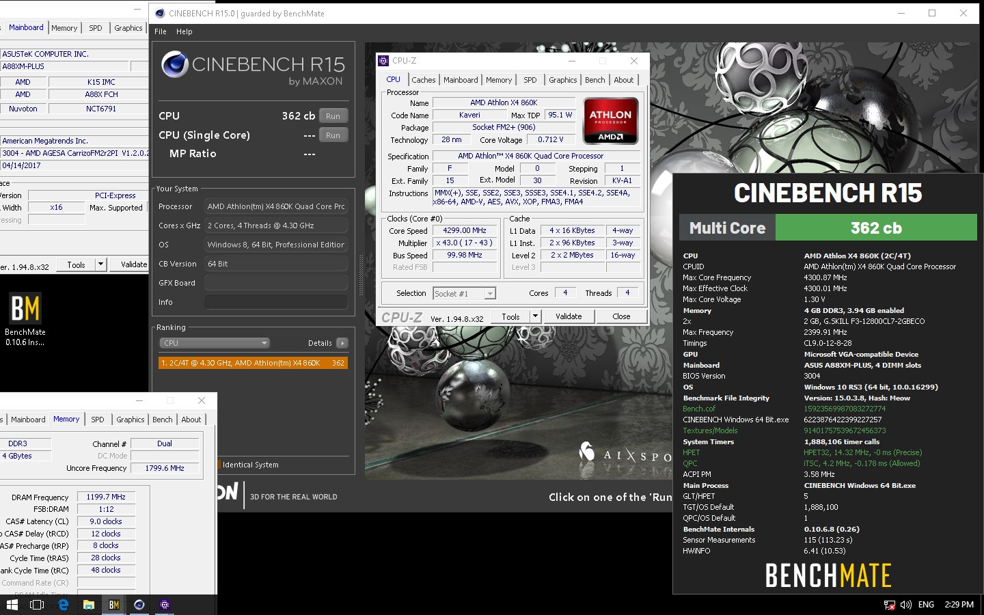Open File Explorer from the taskbar
This screenshot has width=984, height=615.
click(x=88, y=605)
